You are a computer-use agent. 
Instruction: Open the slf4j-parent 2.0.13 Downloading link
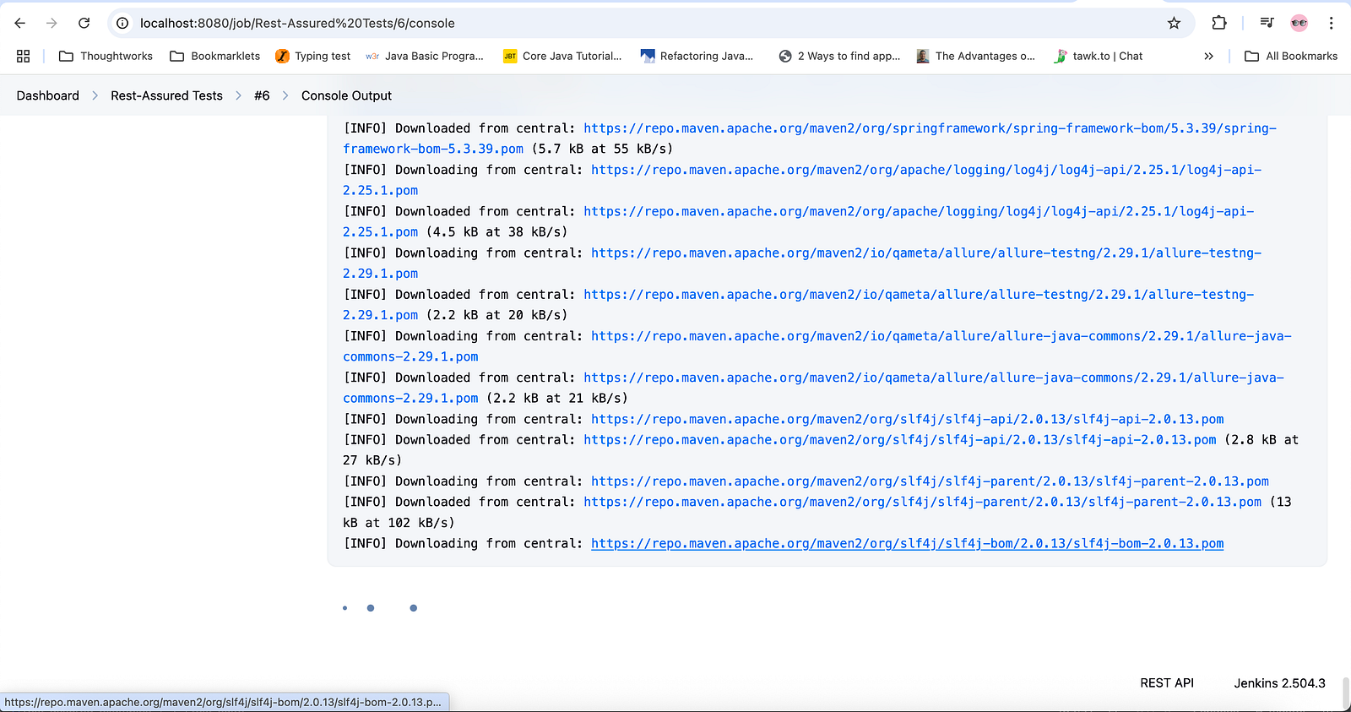(930, 481)
